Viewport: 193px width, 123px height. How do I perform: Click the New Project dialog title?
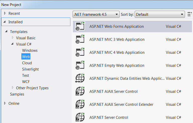pos(11,5)
